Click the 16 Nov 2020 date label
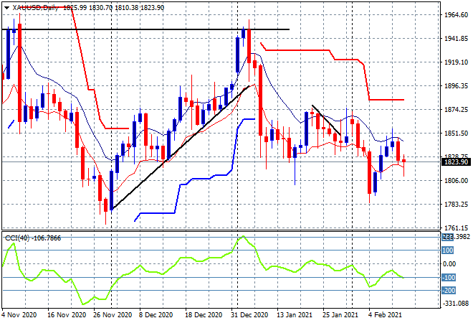The width and height of the screenshot is (473, 323). tap(67, 315)
